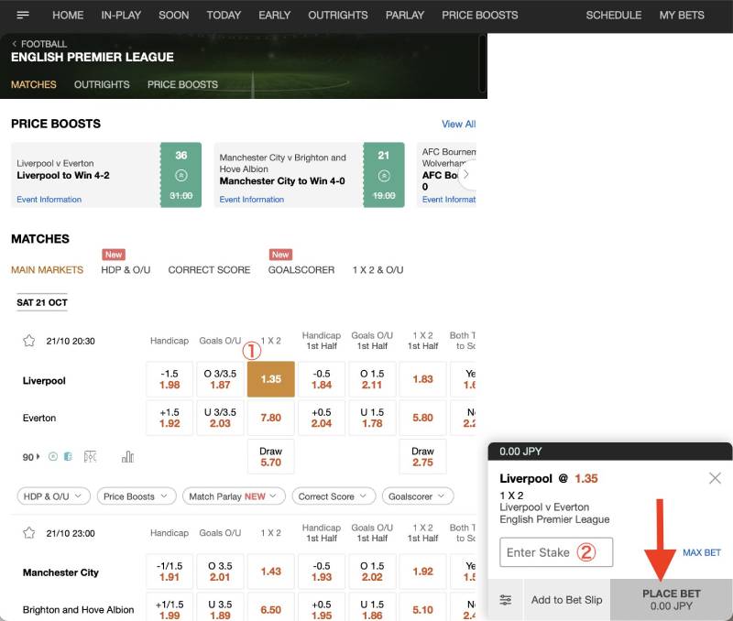Favorite the Manchester City match star
This screenshot has height=621, width=733.
(28, 533)
